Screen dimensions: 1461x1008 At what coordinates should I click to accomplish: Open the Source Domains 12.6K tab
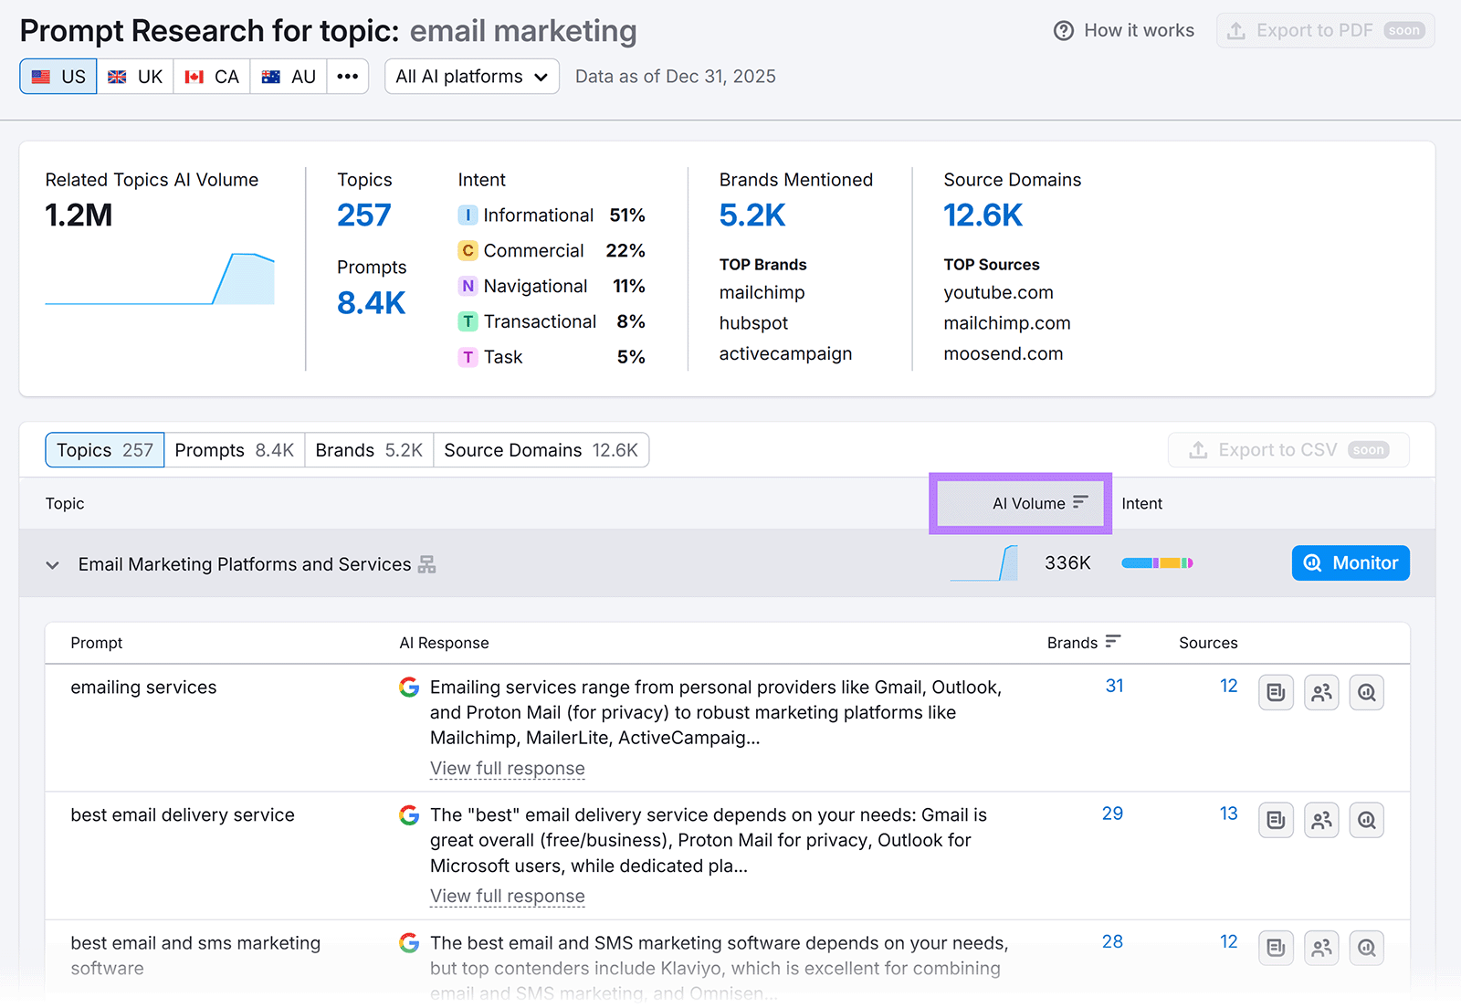tap(541, 449)
